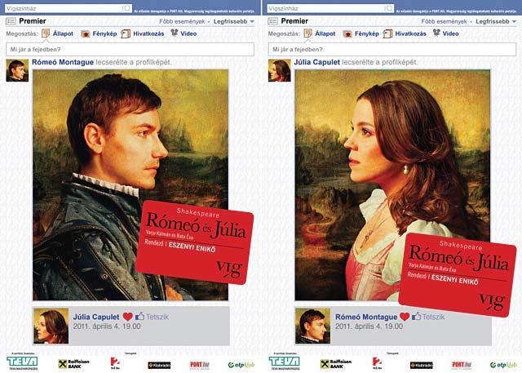This screenshot has height=373, width=522.
Task: Choose Állapot share tab in left poster
Action: point(63,33)
